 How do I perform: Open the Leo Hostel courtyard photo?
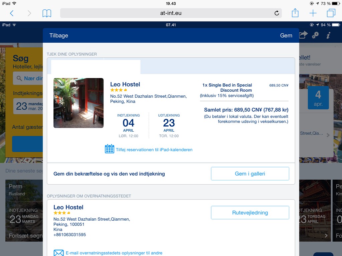tap(78, 103)
